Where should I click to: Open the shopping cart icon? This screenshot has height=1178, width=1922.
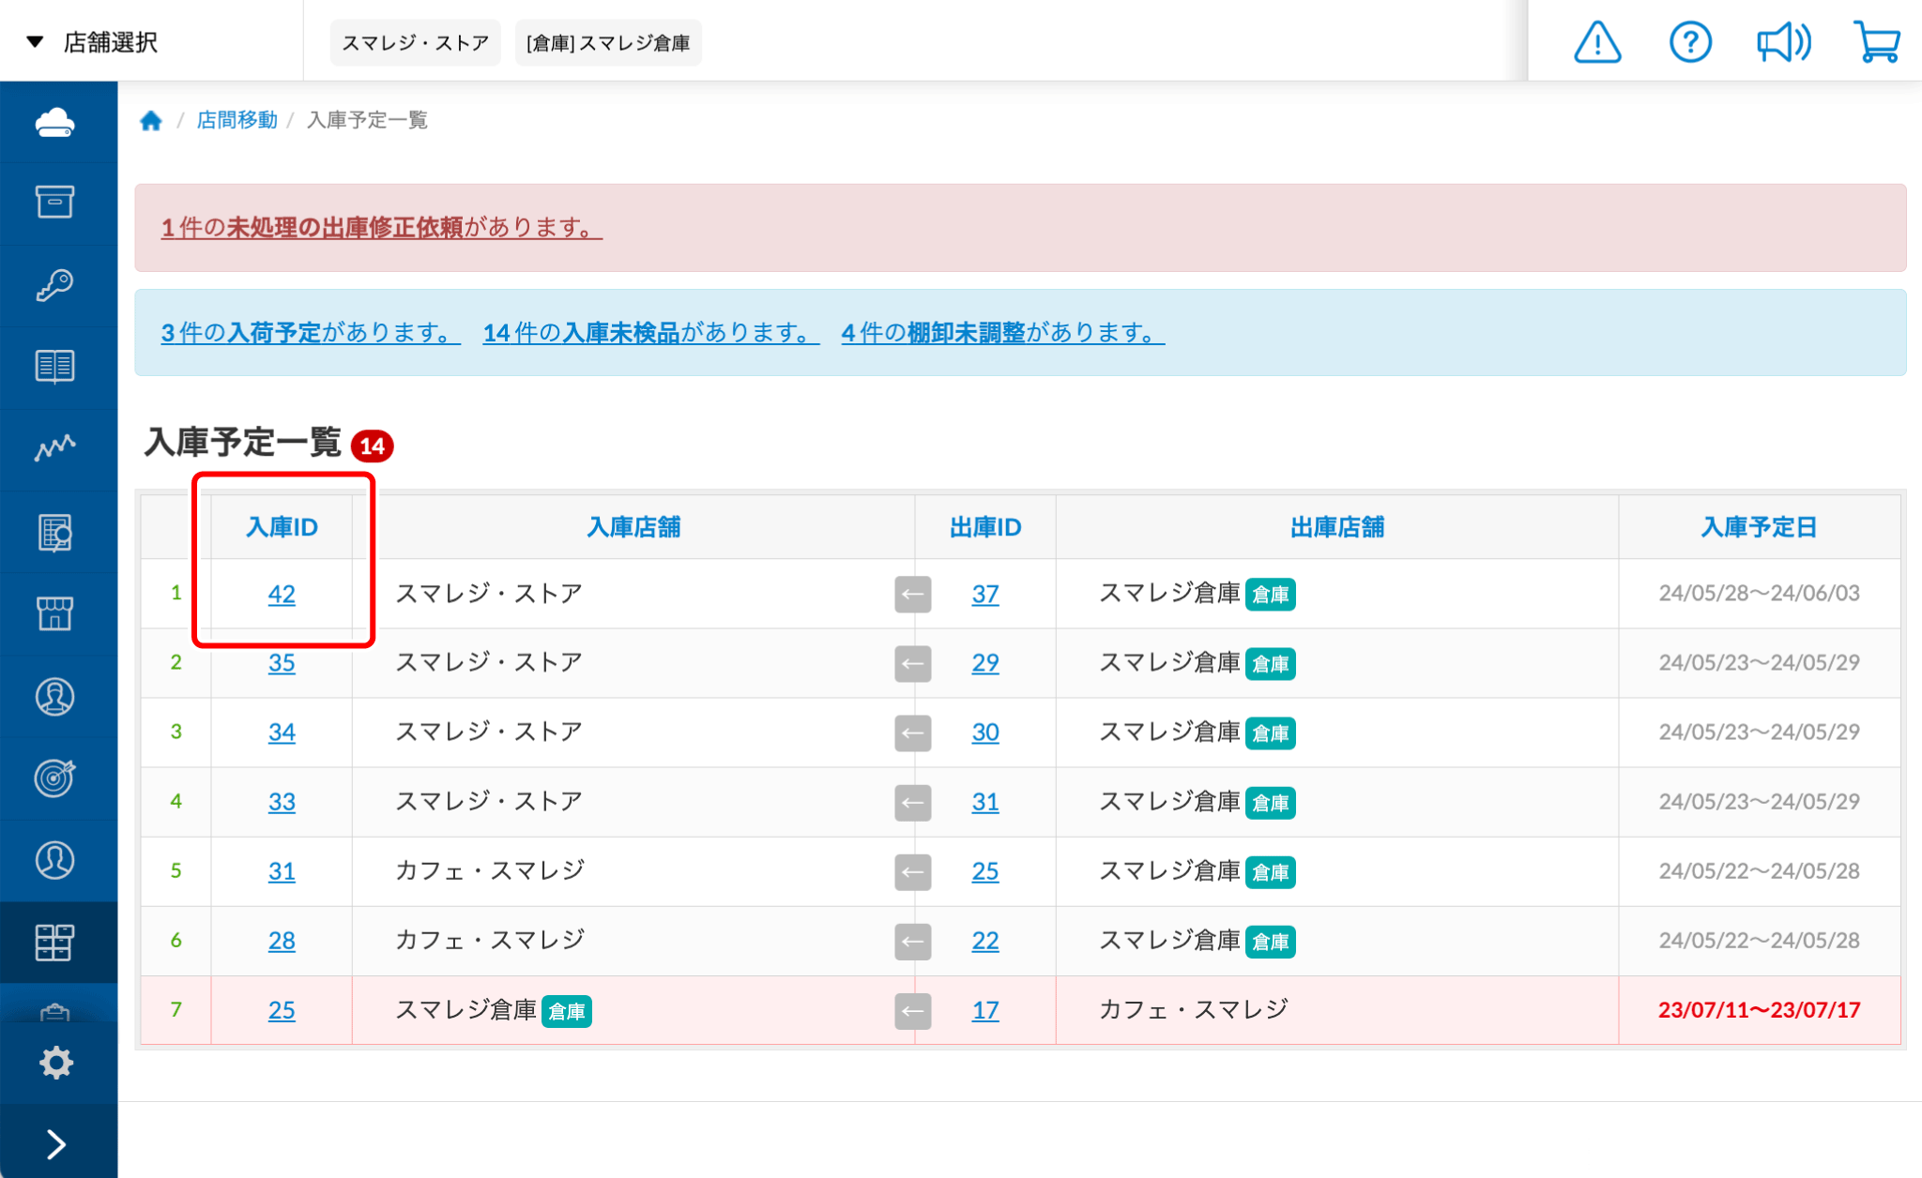pos(1877,42)
